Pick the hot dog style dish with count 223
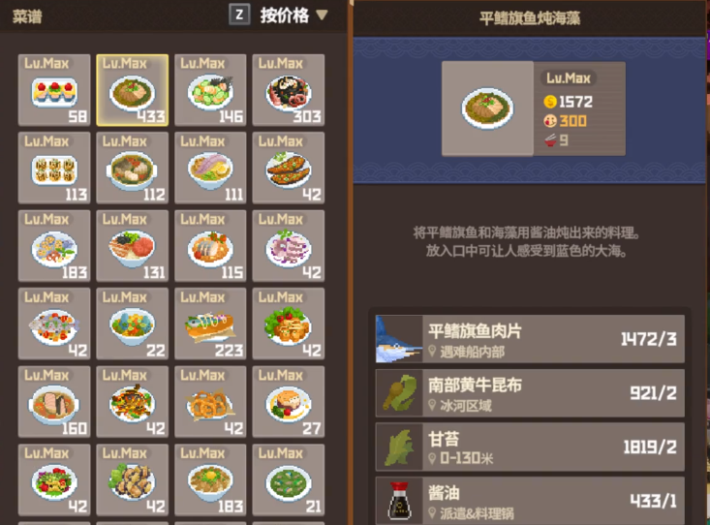Image resolution: width=710 pixels, height=525 pixels. [x=210, y=324]
